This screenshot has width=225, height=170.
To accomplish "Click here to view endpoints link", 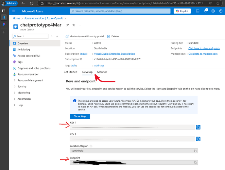I will pos(204,48).
